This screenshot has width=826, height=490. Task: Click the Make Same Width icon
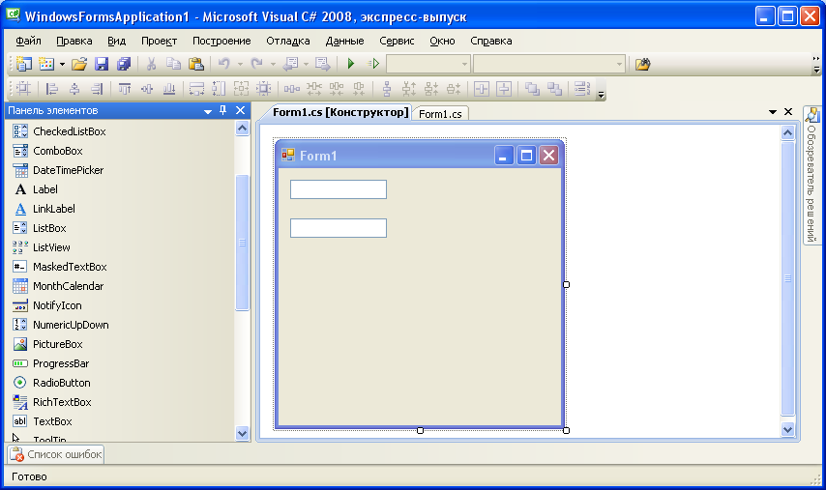coord(196,88)
